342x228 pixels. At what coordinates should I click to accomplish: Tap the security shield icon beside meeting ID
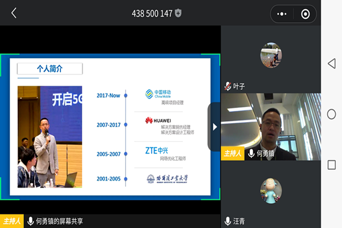click(178, 13)
